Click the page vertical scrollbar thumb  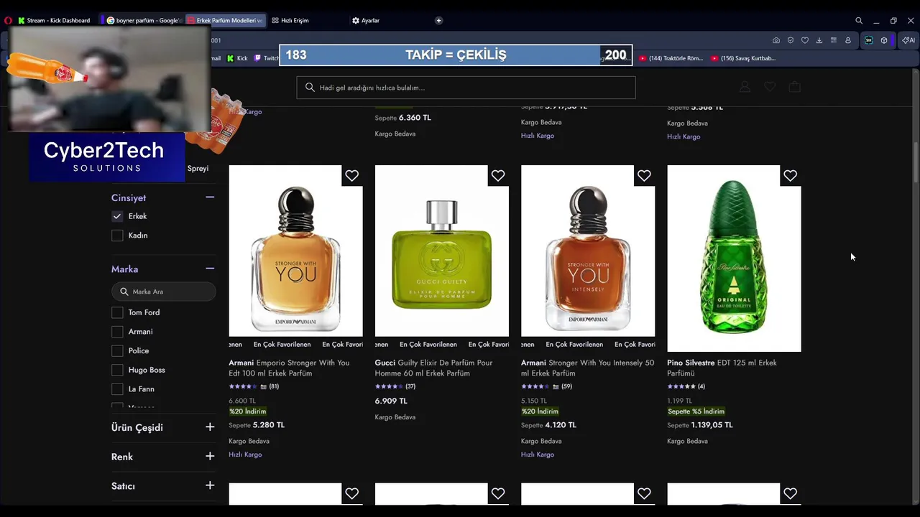click(x=916, y=164)
